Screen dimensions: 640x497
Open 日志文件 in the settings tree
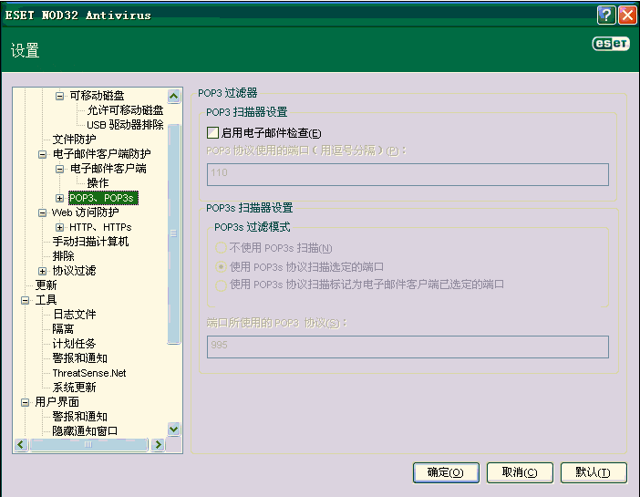pos(74,315)
